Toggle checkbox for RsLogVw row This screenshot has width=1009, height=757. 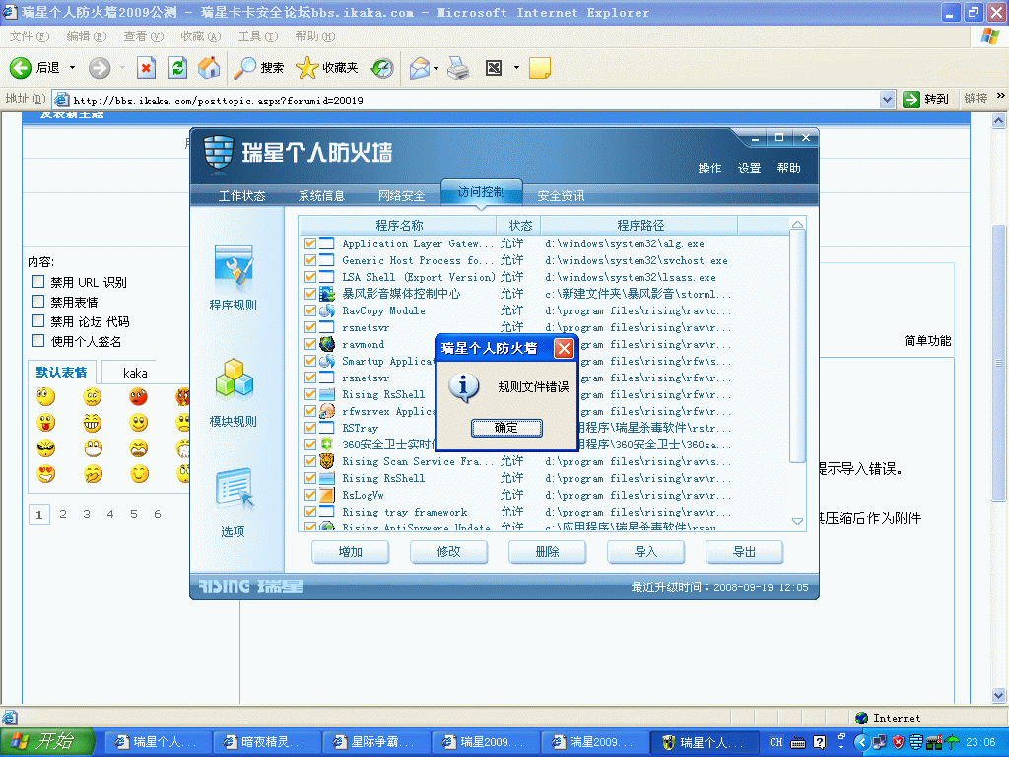click(x=310, y=495)
